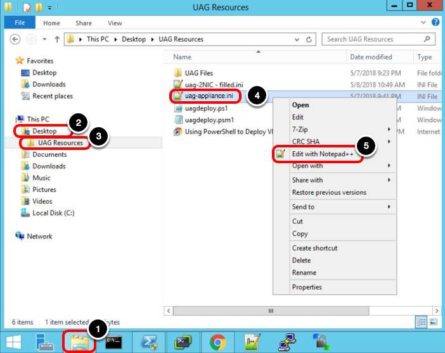Switch to the View ribbon tab
Image resolution: width=445 pixels, height=353 pixels.
(115, 23)
